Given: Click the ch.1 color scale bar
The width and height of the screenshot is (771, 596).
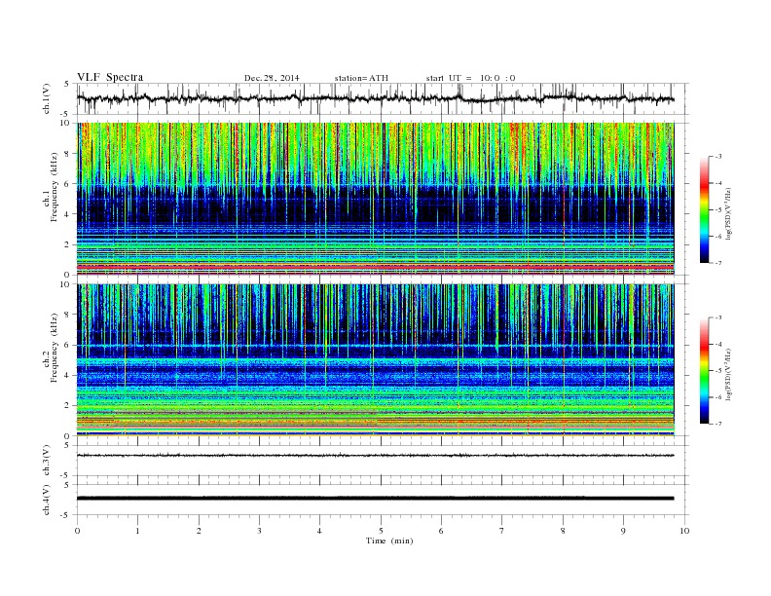Looking at the screenshot, I should click(704, 209).
